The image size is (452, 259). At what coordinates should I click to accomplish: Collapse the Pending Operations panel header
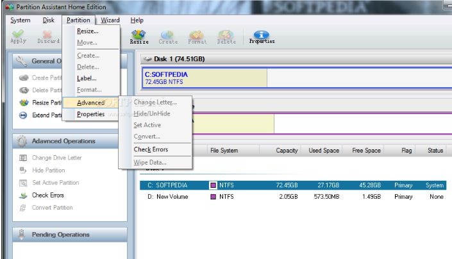click(70, 235)
